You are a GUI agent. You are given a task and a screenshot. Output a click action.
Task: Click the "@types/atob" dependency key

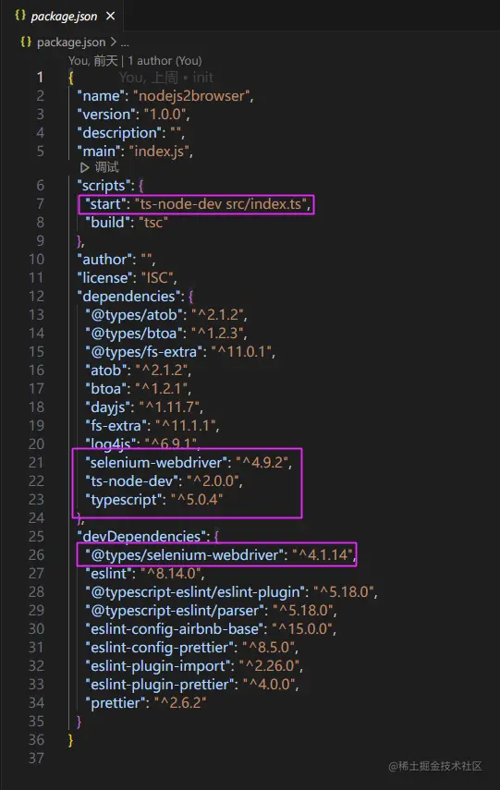(x=134, y=315)
